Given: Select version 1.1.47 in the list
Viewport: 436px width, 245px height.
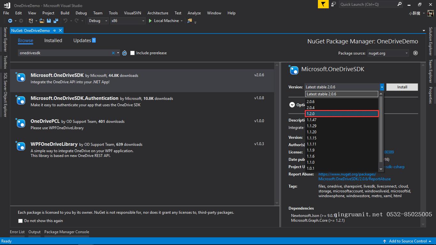Looking at the screenshot, I should pos(342,120).
